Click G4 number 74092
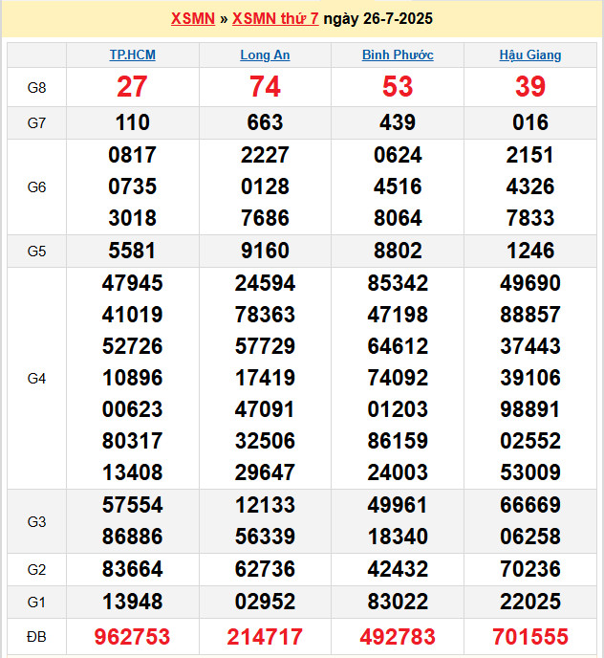 (x=398, y=378)
